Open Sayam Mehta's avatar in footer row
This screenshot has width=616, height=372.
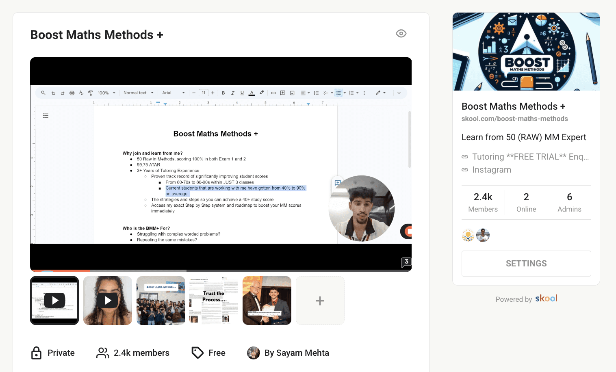(254, 353)
